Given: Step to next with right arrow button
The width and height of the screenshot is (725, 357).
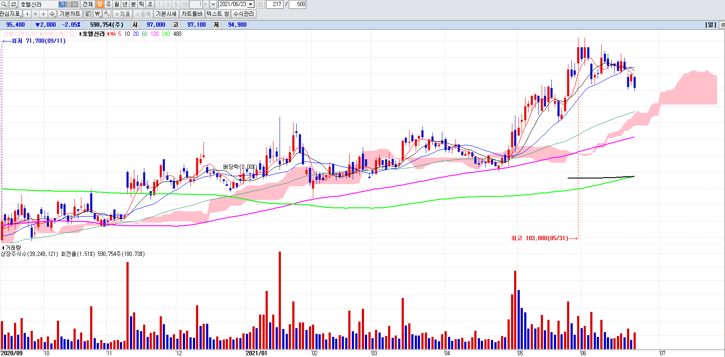Looking at the screenshot, I should (44, 14).
